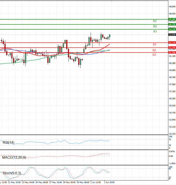The image size is (176, 185).
Task: Click the 57.960 price axis value
Action: click(172, 84)
